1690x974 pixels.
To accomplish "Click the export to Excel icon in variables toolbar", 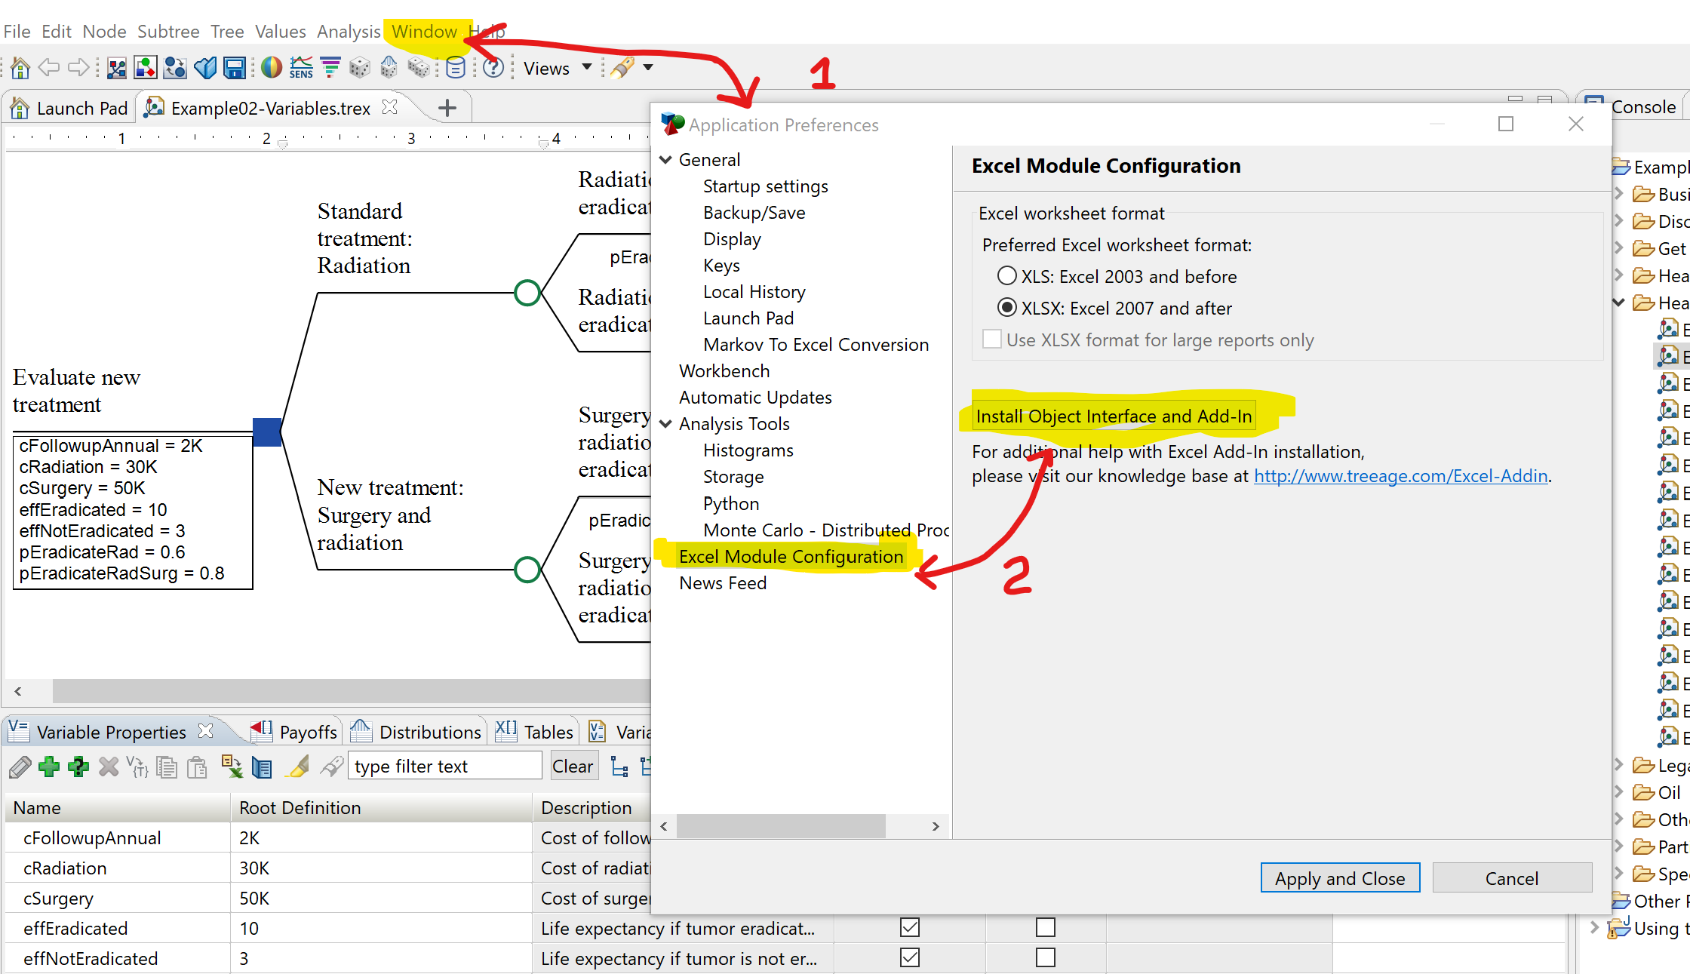I will (232, 767).
